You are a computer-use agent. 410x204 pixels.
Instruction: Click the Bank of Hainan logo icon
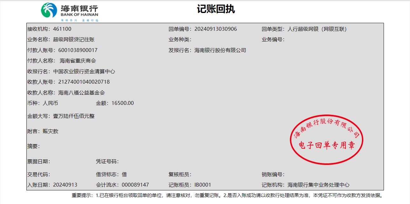pyautogui.click(x=49, y=10)
